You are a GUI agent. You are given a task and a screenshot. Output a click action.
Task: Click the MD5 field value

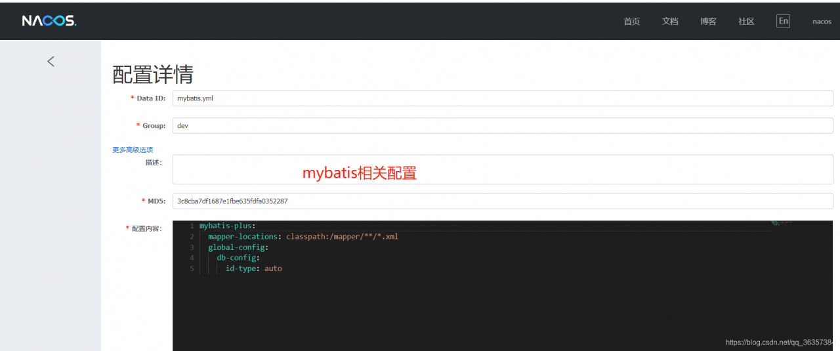(x=503, y=201)
